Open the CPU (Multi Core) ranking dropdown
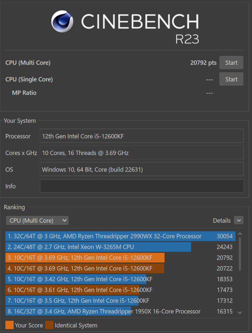 37,221
